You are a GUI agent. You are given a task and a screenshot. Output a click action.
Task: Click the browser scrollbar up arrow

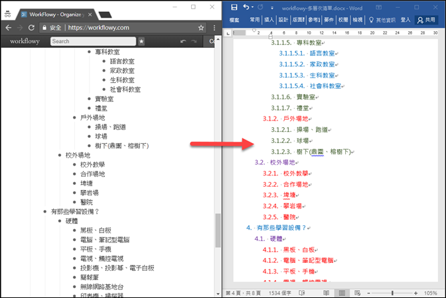pos(218,39)
